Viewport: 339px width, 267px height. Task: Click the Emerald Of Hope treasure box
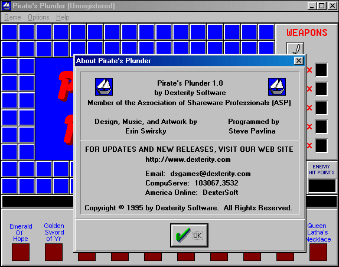coord(21,252)
